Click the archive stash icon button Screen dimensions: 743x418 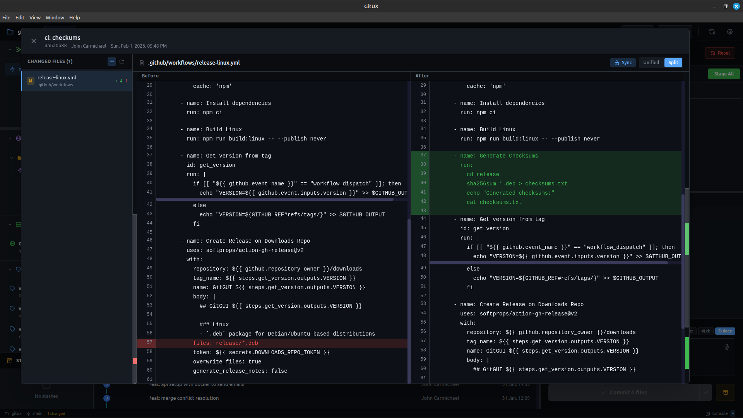[726, 392]
